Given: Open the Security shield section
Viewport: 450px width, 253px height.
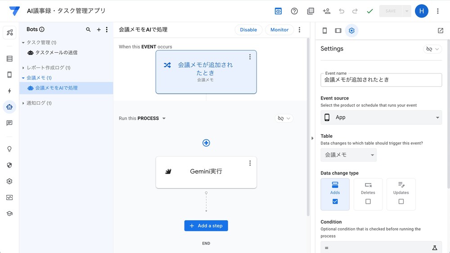Looking at the screenshot, I should [x=9, y=165].
